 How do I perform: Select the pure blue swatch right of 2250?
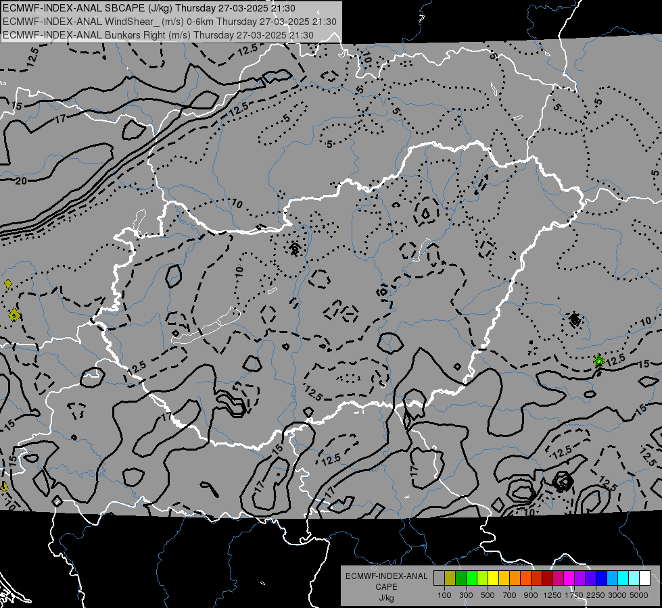click(602, 578)
